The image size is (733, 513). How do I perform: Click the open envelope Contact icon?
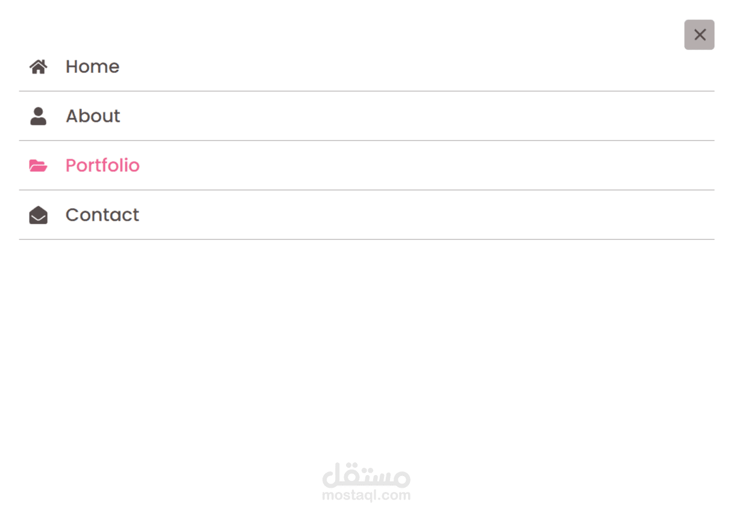pyautogui.click(x=38, y=215)
